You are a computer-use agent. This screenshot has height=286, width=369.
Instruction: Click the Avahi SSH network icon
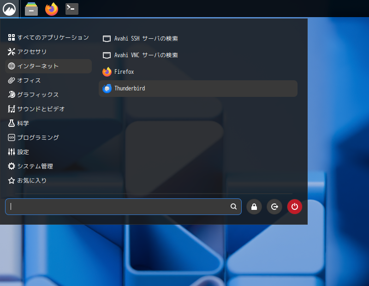(107, 39)
